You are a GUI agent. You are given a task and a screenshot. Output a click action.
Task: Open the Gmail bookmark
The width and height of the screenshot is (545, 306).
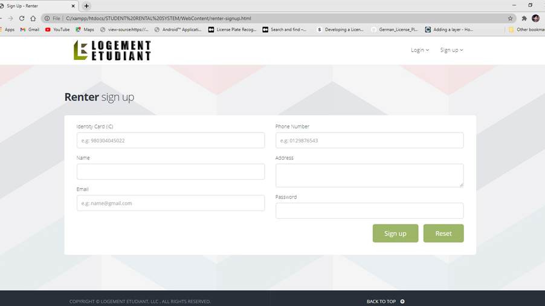(x=30, y=29)
